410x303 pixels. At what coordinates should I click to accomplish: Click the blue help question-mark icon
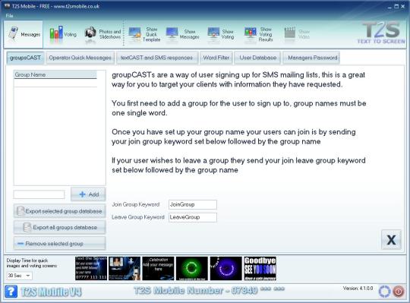click(11, 292)
